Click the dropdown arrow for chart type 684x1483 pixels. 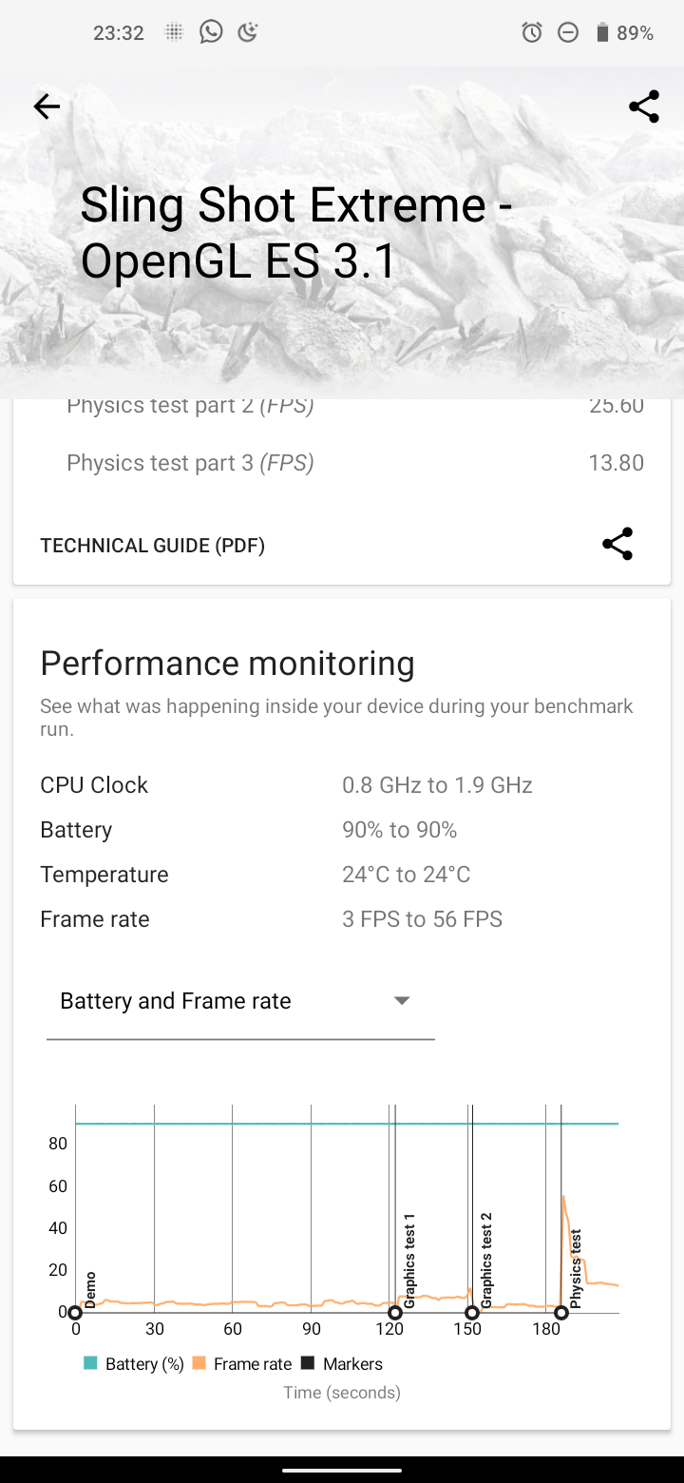click(402, 1001)
